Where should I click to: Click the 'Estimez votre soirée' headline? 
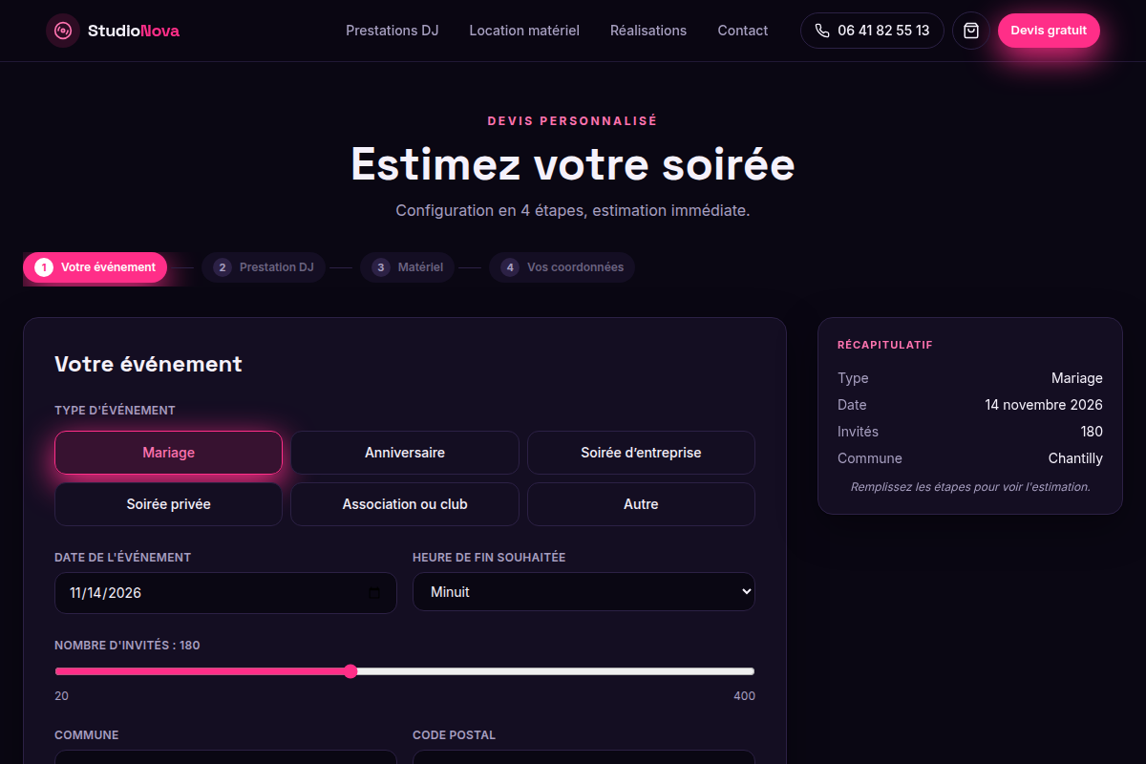[573, 163]
